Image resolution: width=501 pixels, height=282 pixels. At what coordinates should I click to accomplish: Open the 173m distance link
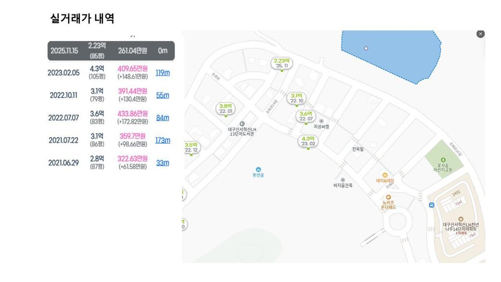pyautogui.click(x=162, y=140)
